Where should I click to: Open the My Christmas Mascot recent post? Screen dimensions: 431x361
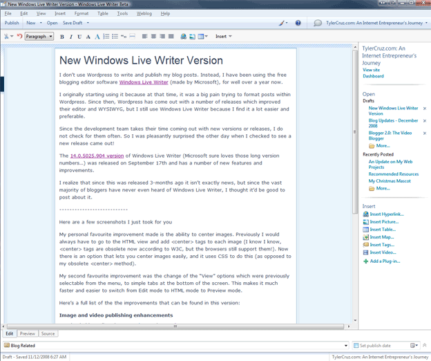pyautogui.click(x=390, y=181)
